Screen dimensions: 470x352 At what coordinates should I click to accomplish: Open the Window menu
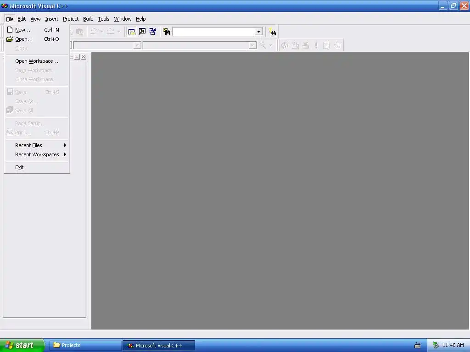(x=123, y=19)
